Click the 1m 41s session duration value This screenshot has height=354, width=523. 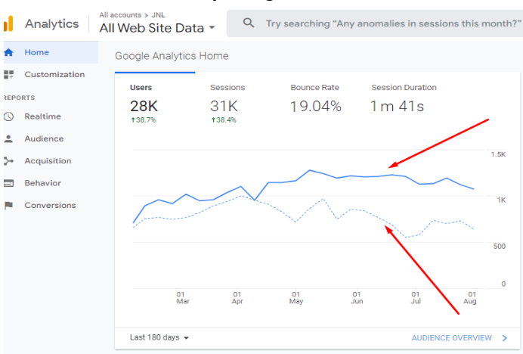(398, 106)
